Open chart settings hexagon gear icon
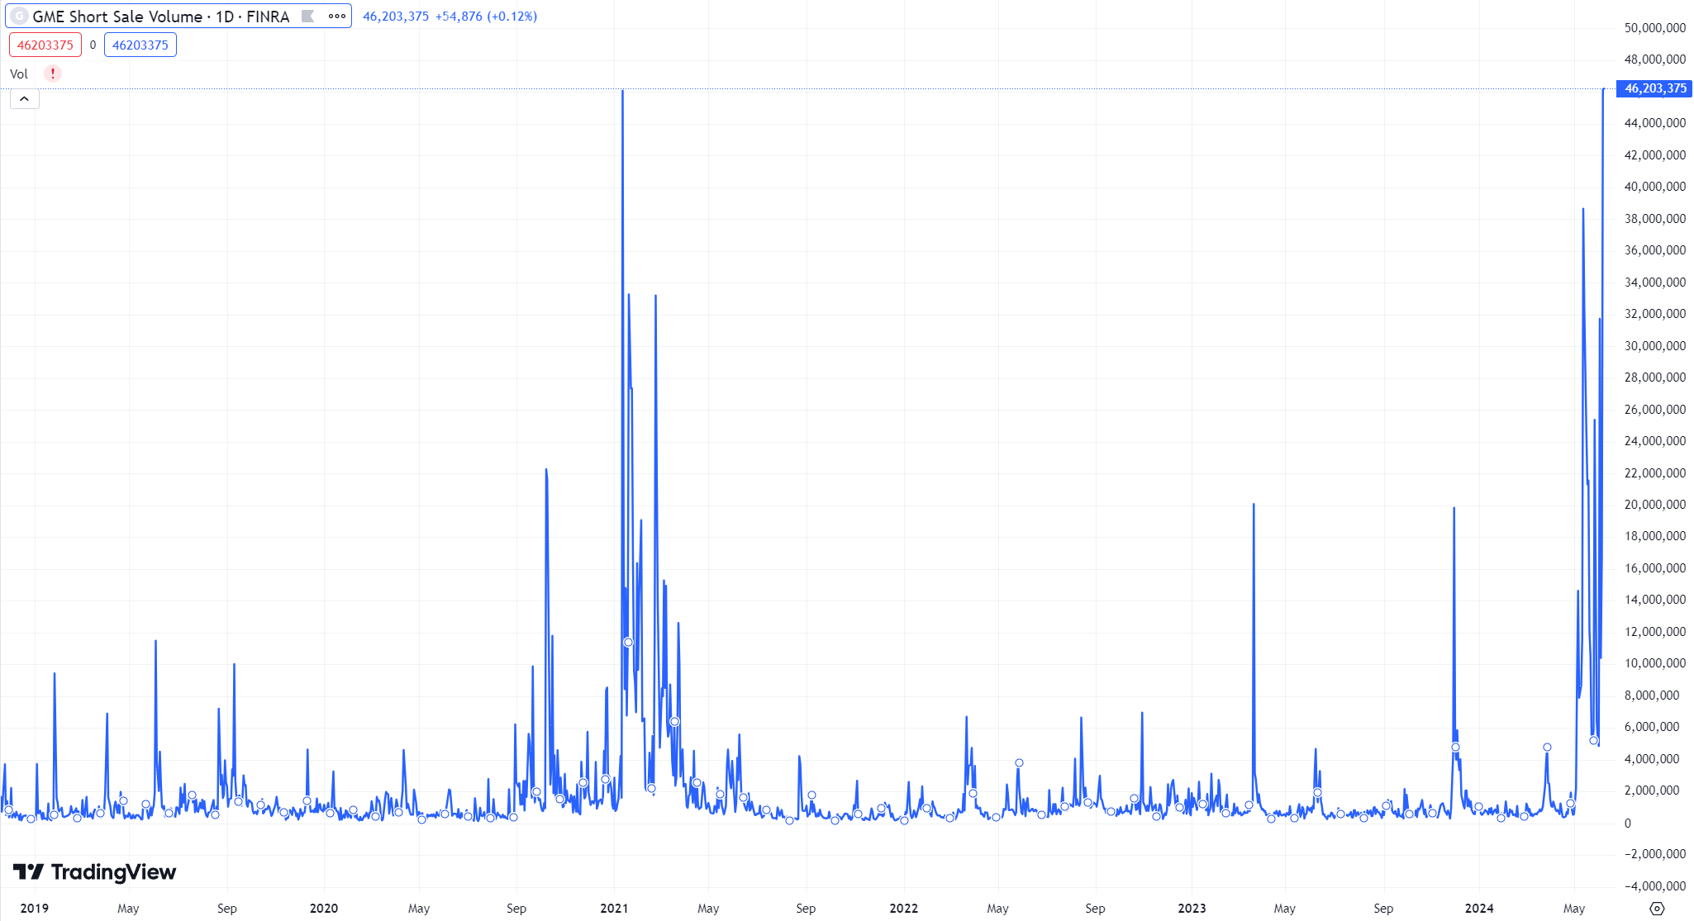This screenshot has height=921, width=1694. (x=1657, y=908)
